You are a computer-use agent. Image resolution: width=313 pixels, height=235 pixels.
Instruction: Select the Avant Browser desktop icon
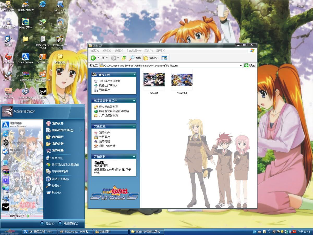coord(25,58)
